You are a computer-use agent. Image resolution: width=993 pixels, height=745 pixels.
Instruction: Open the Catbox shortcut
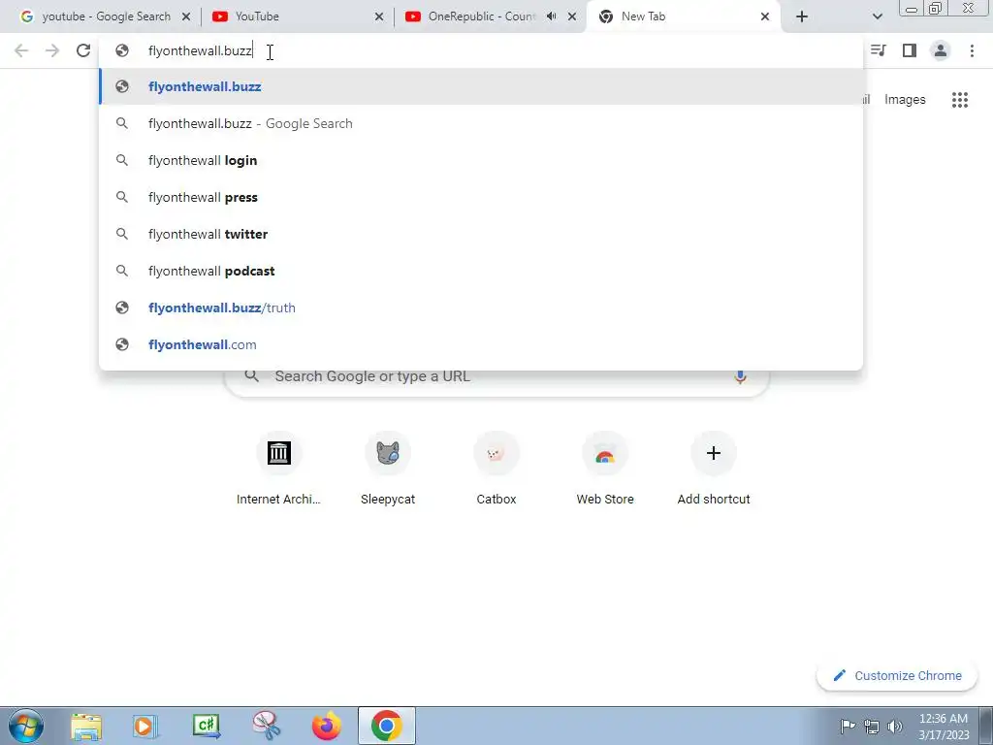coord(496,469)
